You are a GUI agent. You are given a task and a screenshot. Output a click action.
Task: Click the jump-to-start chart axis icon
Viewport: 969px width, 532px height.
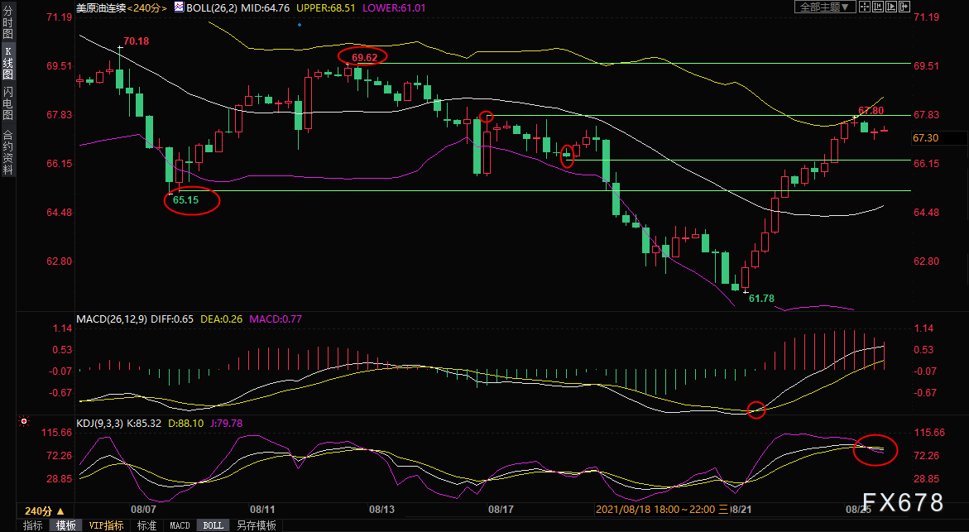(x=878, y=7)
